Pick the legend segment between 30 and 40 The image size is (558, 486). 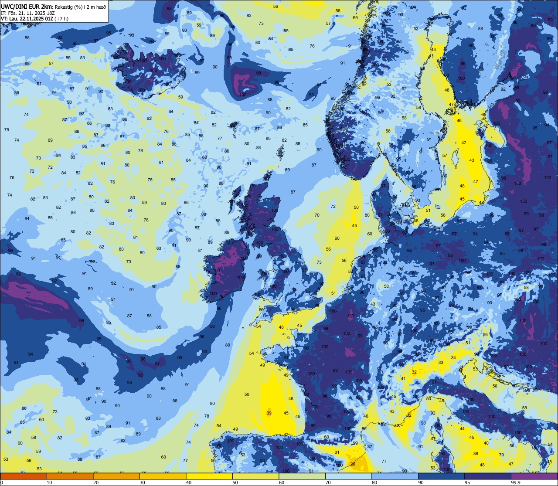163,476
